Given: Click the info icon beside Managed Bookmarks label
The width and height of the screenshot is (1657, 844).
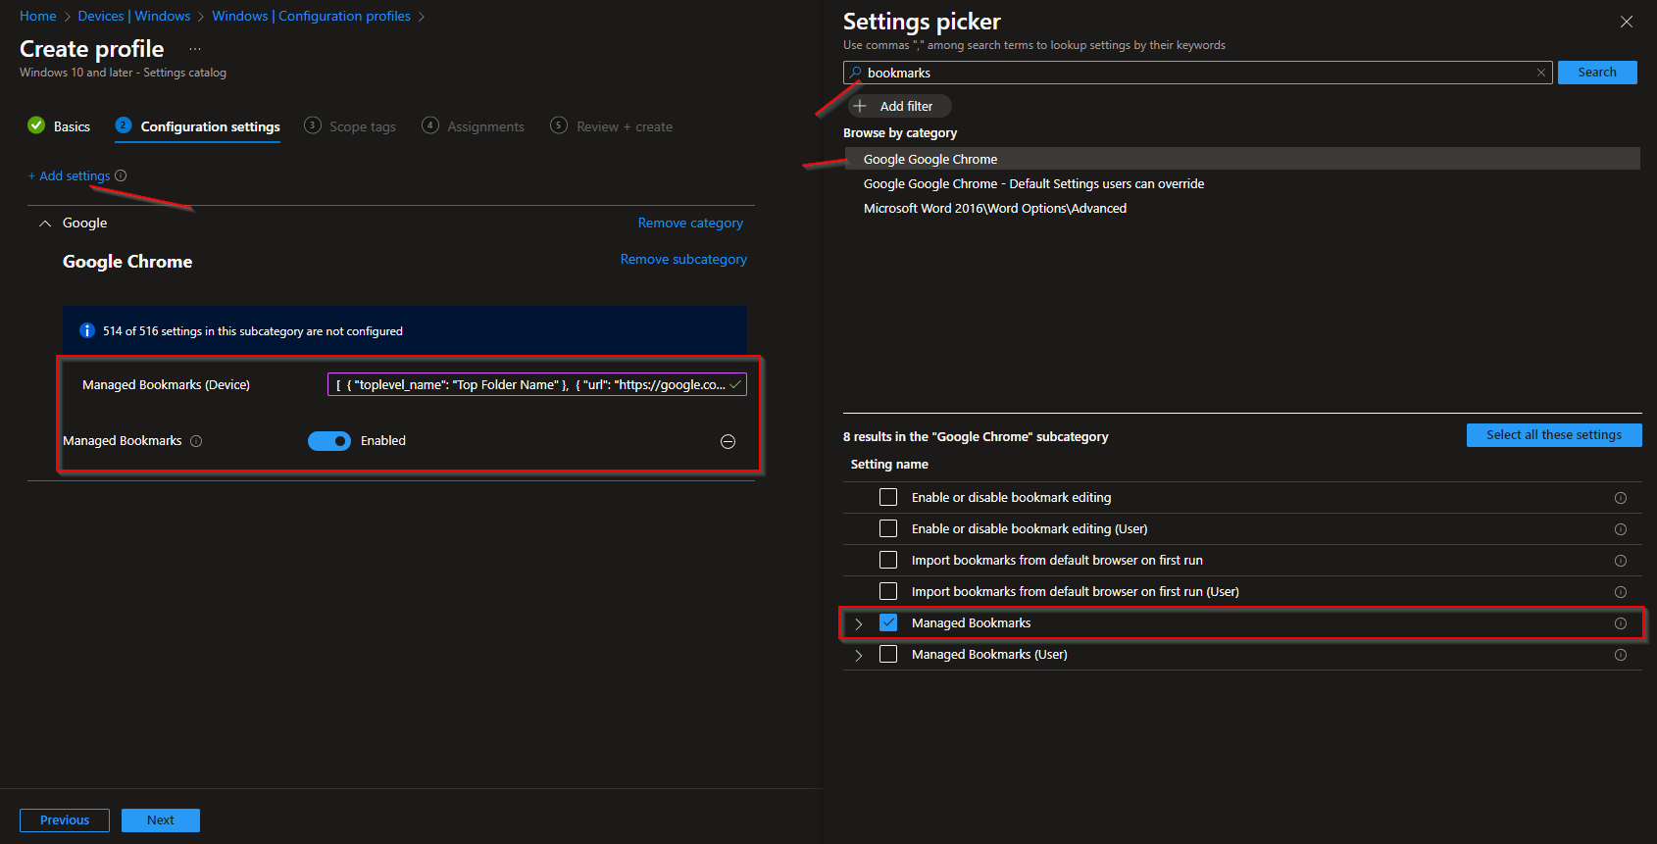Looking at the screenshot, I should tap(196, 441).
